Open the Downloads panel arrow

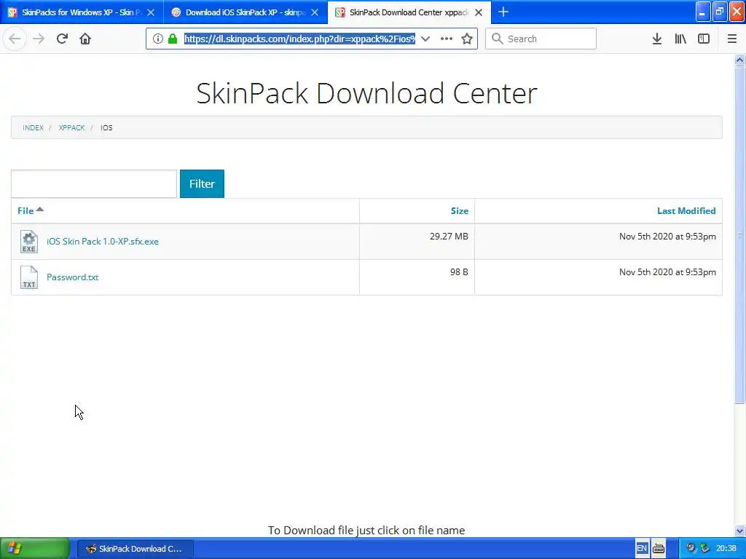coord(656,39)
